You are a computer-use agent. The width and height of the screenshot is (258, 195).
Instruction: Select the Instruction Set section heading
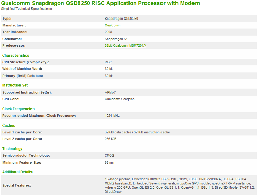[15, 85]
